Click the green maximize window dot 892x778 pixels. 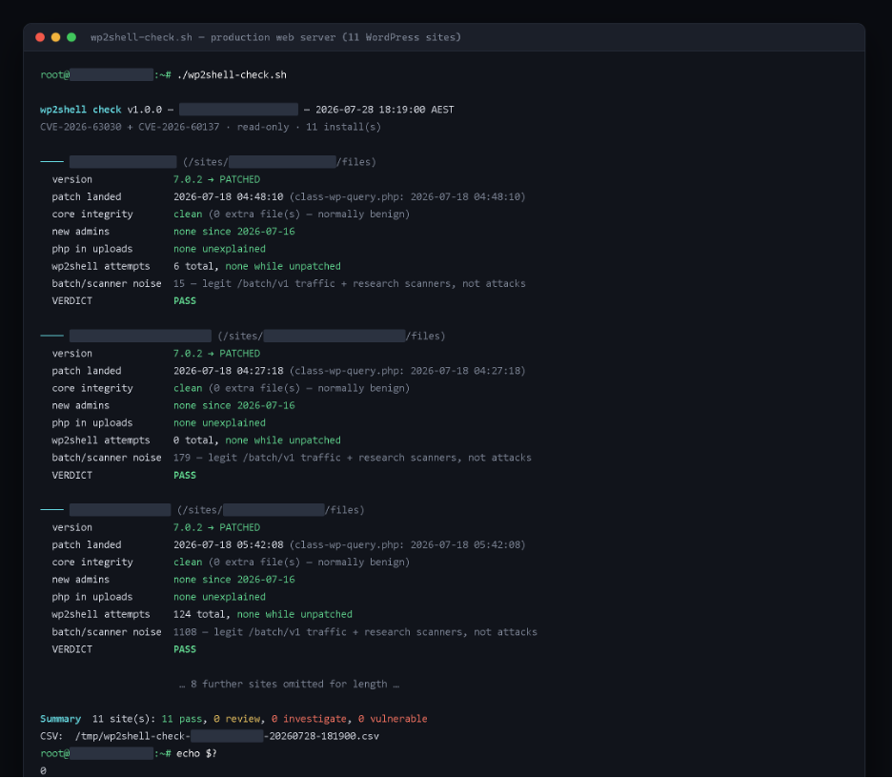click(x=71, y=37)
